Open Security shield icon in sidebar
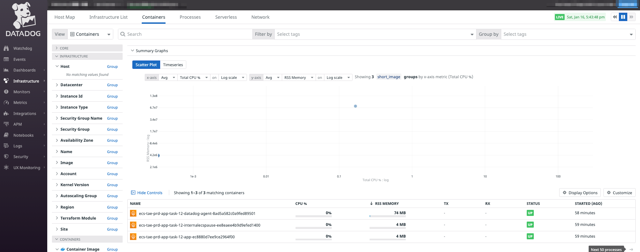 click(6, 156)
